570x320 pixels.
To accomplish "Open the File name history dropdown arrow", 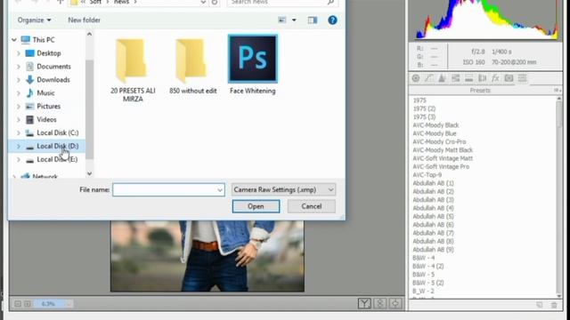I will pos(220,189).
